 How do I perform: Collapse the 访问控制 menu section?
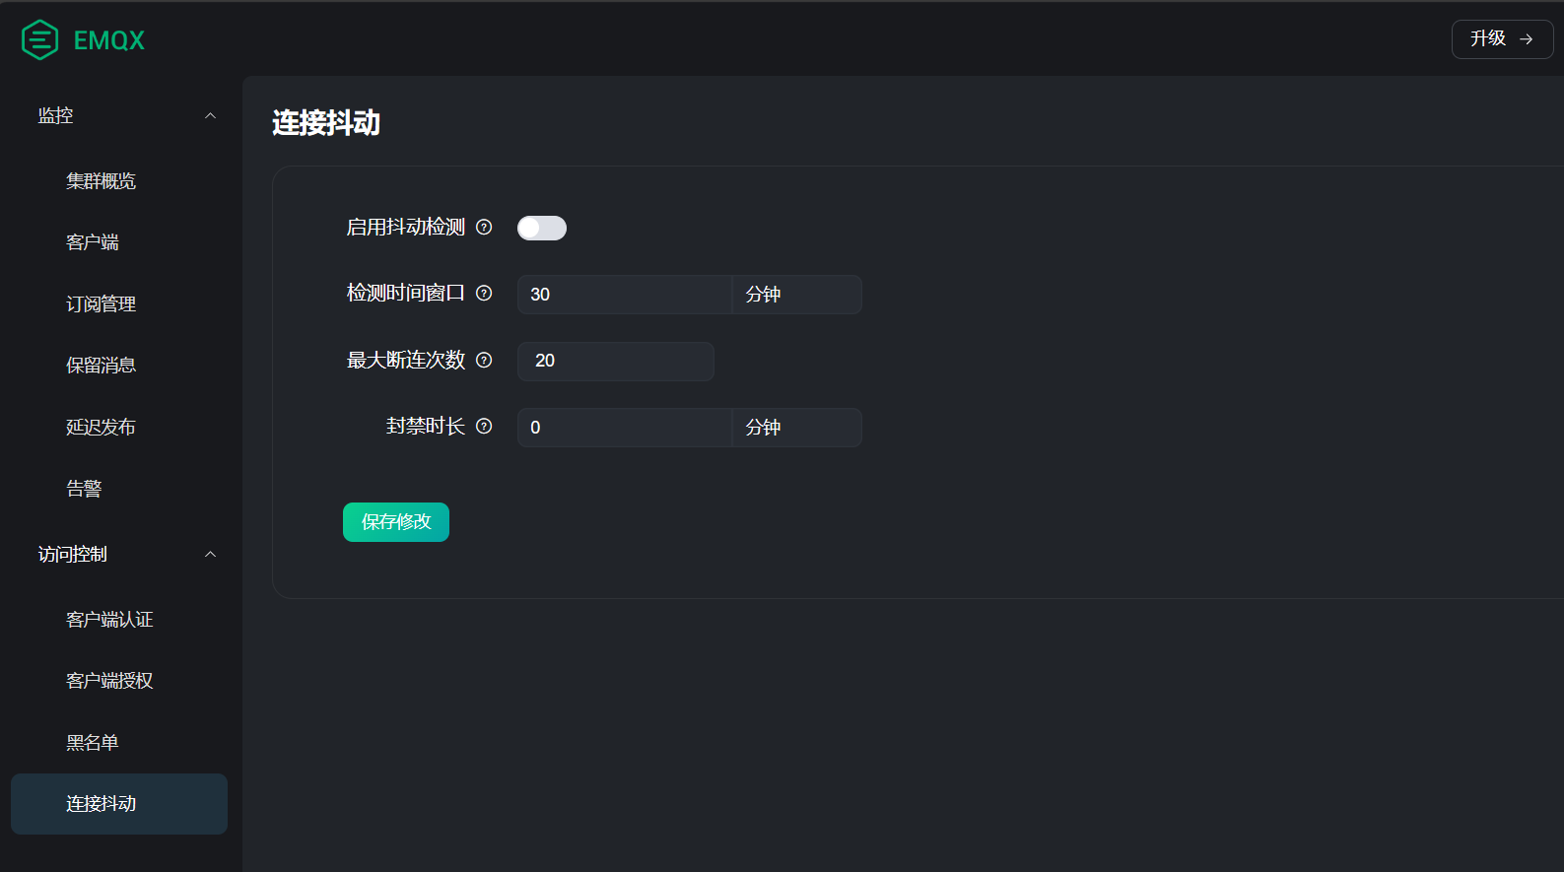point(210,555)
